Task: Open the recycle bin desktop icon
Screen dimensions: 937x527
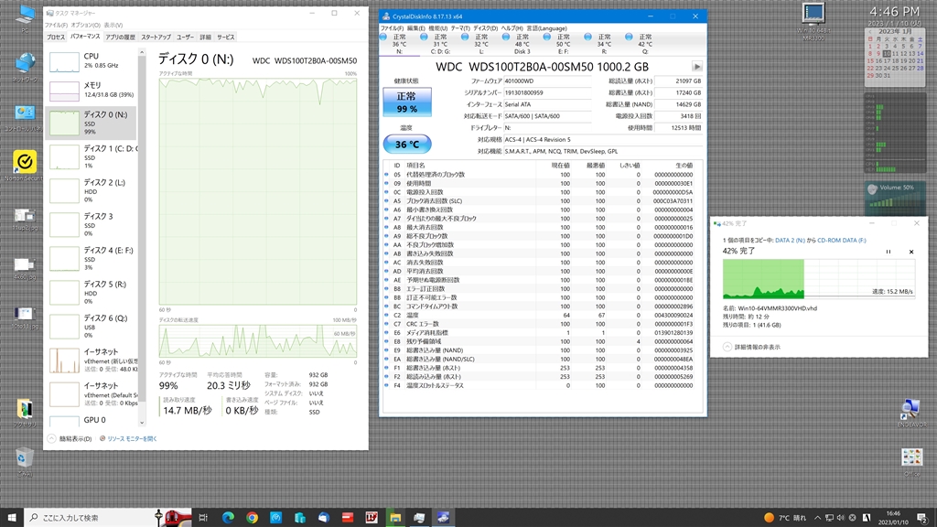Action: [x=24, y=462]
